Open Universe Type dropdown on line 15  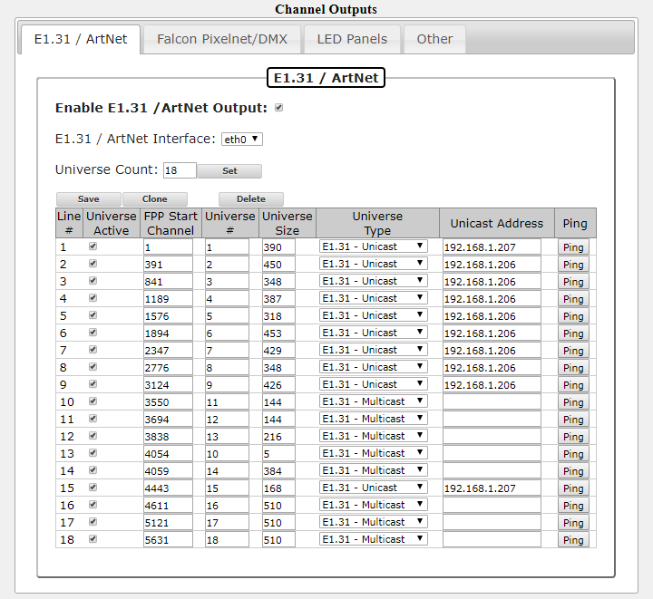click(x=373, y=488)
